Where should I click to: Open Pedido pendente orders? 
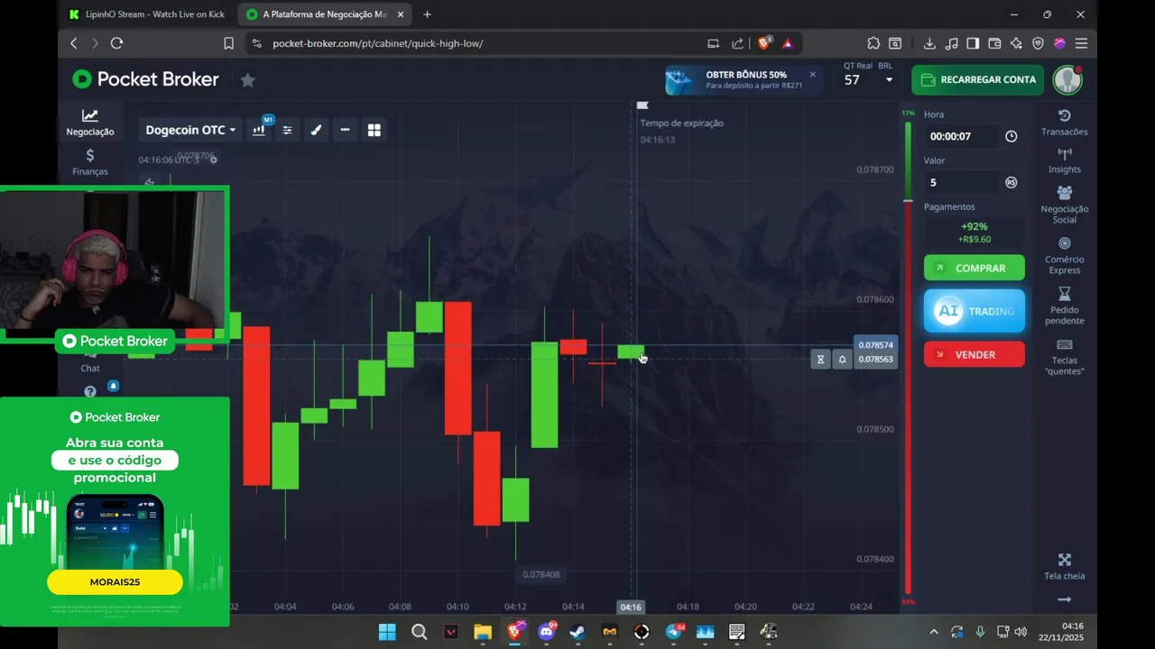pos(1064,306)
